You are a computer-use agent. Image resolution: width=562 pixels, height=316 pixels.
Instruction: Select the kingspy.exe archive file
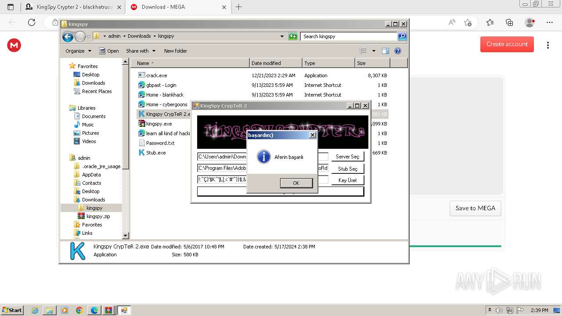click(159, 124)
